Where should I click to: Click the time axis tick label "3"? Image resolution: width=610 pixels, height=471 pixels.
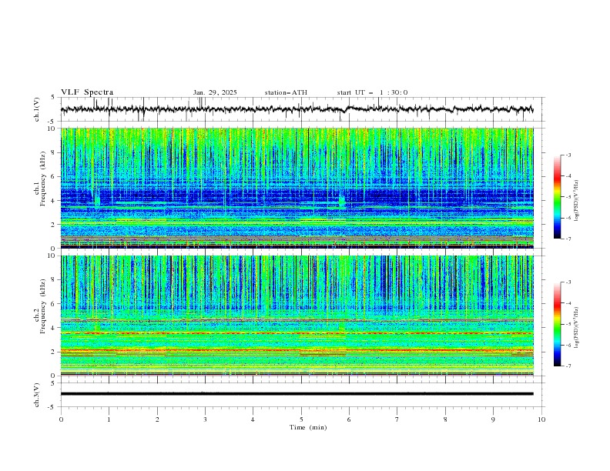click(206, 419)
